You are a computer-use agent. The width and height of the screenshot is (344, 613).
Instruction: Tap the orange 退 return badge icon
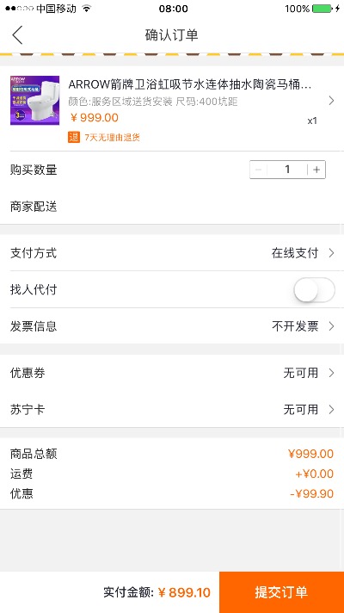[x=74, y=137]
